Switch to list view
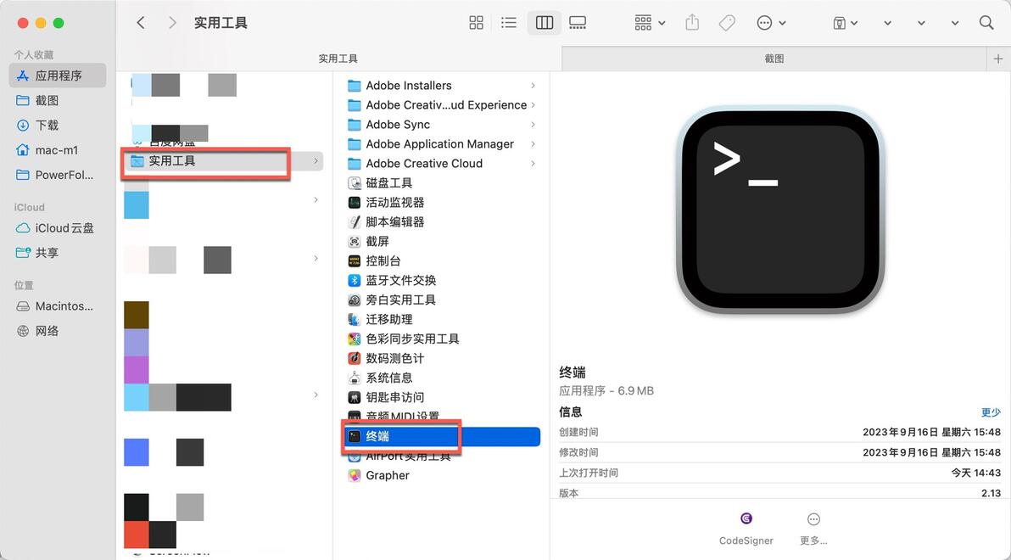This screenshot has height=560, width=1011. [509, 23]
